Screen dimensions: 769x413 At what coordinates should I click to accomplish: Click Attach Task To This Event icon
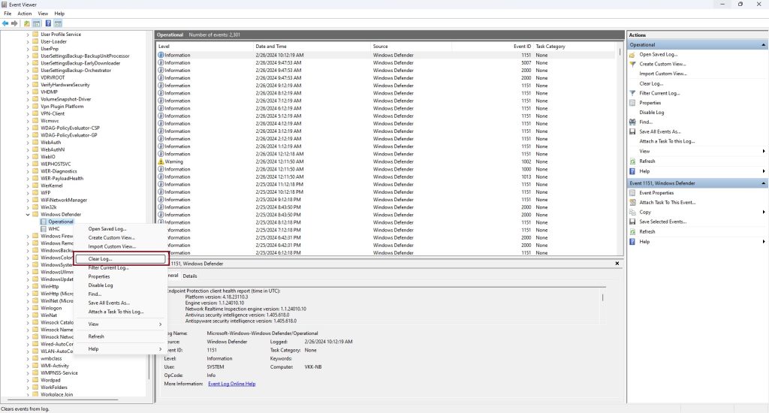pos(632,202)
